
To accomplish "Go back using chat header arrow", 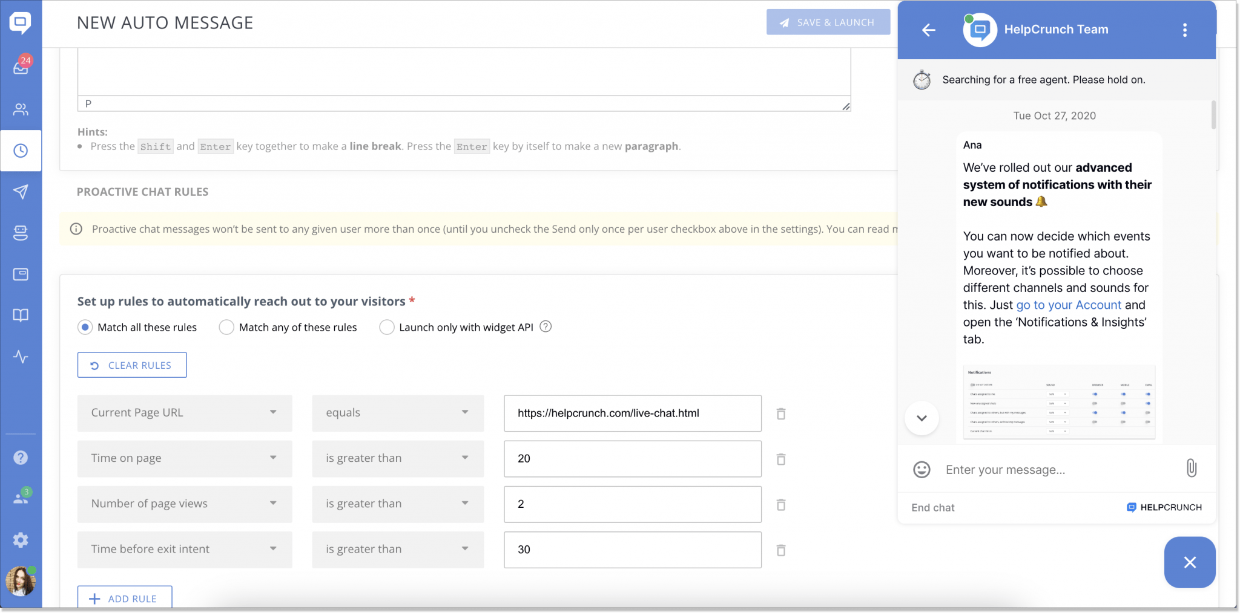I will tap(929, 30).
